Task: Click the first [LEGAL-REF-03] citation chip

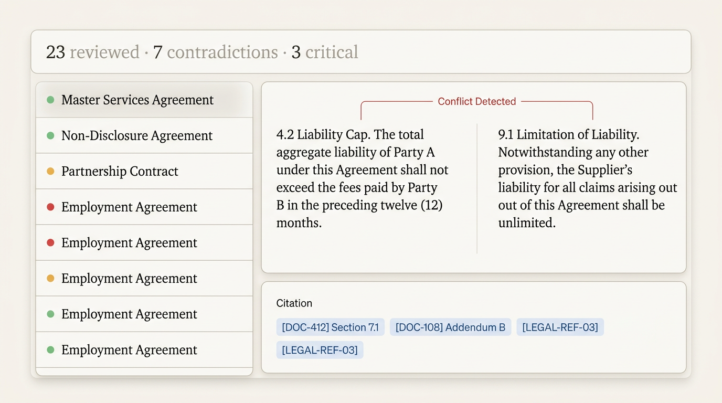Action: click(560, 327)
